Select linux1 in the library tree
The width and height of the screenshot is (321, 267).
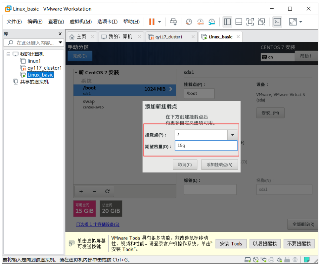point(30,61)
